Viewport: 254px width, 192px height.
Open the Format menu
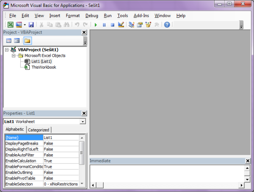(x=73, y=16)
